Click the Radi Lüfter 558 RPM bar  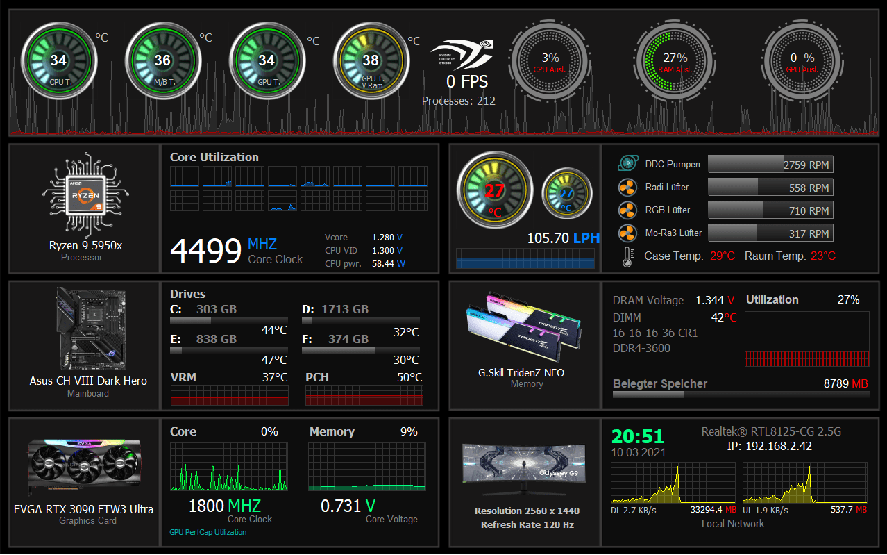(770, 187)
